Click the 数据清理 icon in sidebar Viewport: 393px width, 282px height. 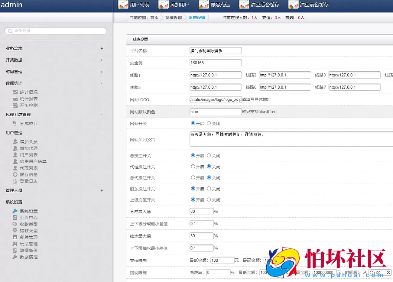[x=15, y=257]
